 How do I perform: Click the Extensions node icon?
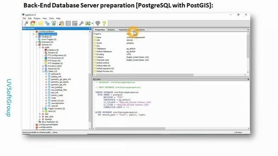[x=40, y=42]
